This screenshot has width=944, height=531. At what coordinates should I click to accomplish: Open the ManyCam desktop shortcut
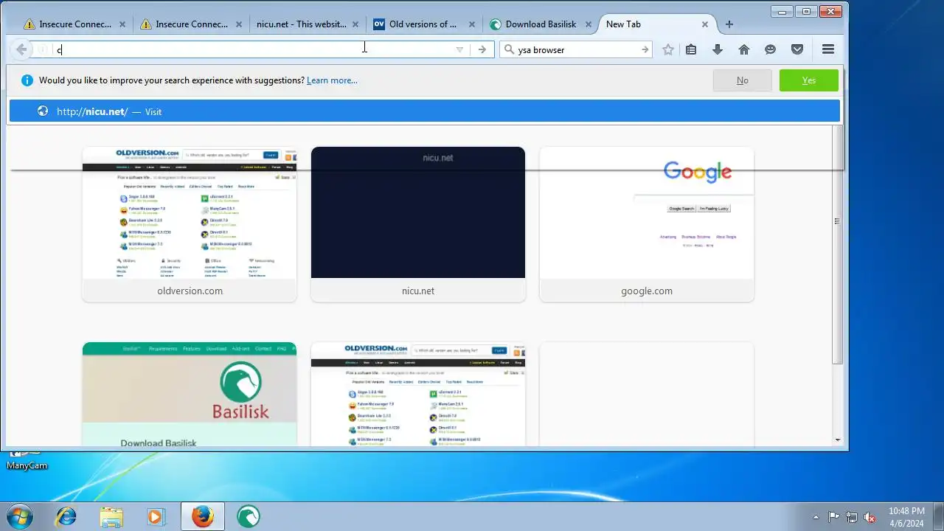coord(27,460)
